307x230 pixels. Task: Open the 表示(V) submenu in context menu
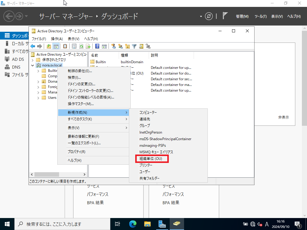94,128
